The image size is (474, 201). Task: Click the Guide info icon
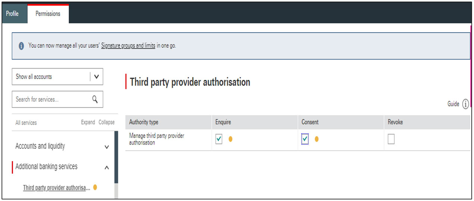click(x=465, y=104)
